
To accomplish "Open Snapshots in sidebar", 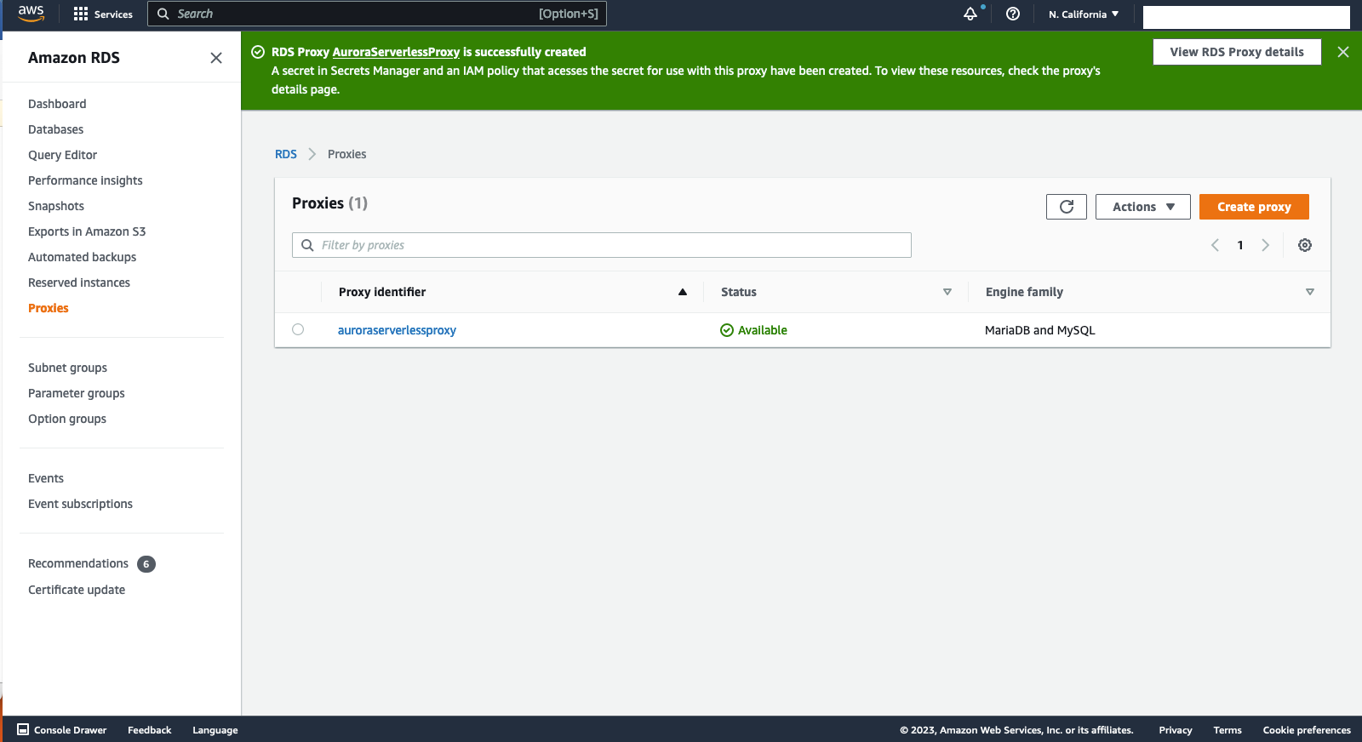I will pos(56,206).
